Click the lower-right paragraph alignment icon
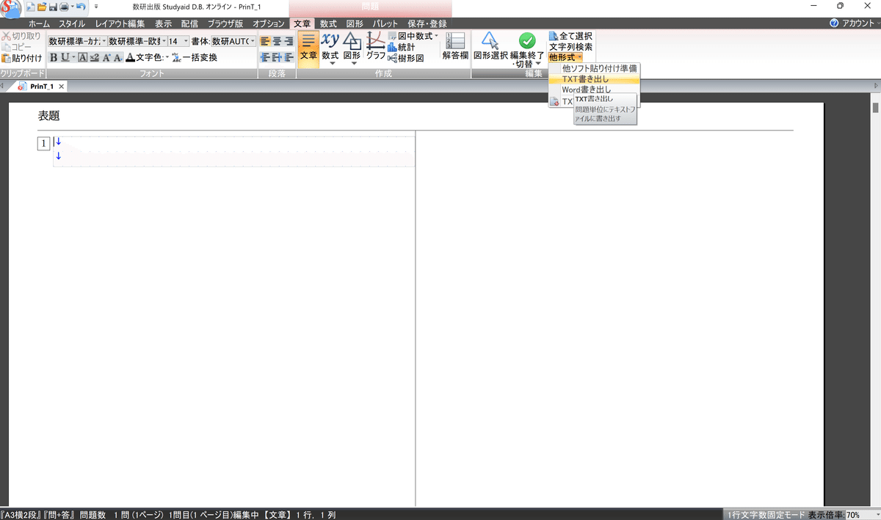Image resolution: width=881 pixels, height=520 pixels. pos(289,57)
